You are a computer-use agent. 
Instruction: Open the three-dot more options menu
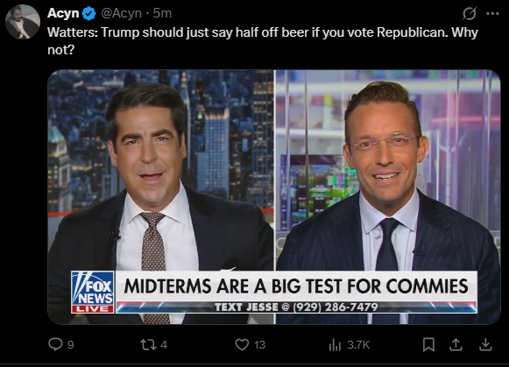pos(492,13)
